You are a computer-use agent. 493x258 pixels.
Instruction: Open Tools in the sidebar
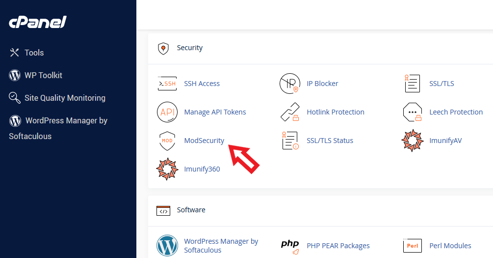coord(34,53)
